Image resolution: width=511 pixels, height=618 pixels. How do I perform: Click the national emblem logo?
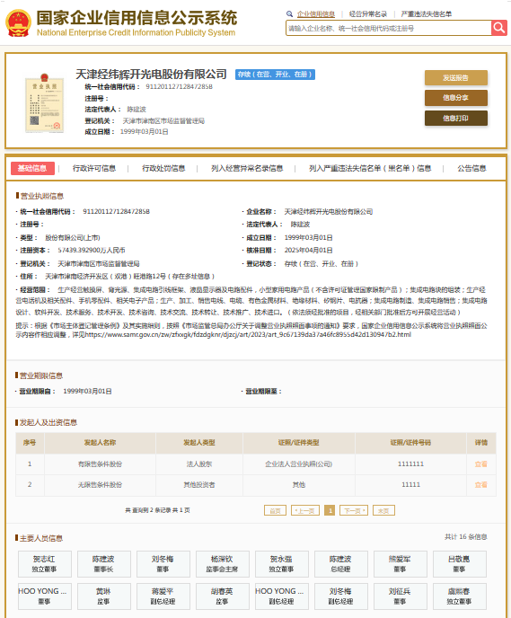click(18, 23)
